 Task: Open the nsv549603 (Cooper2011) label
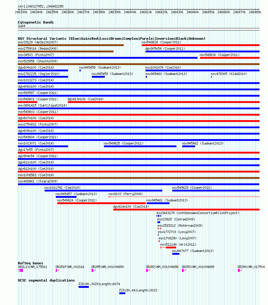38,112
